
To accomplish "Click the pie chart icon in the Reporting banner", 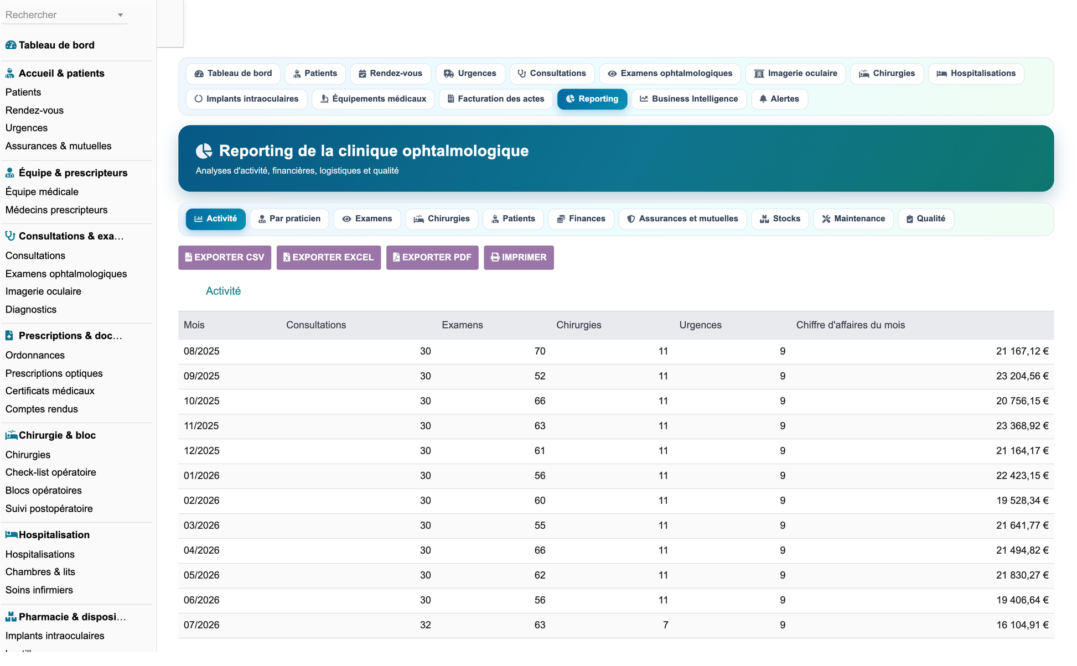I will [x=204, y=151].
